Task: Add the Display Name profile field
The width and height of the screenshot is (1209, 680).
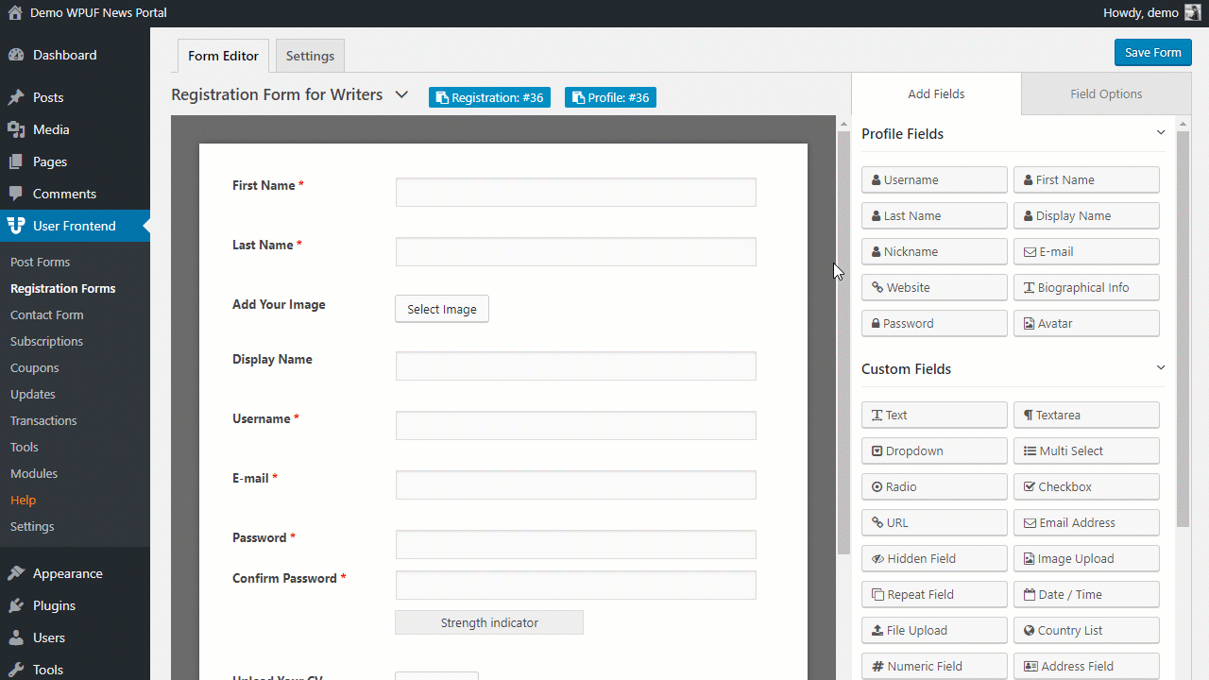Action: 1086,215
